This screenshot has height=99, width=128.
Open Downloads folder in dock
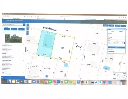coord(110,82)
